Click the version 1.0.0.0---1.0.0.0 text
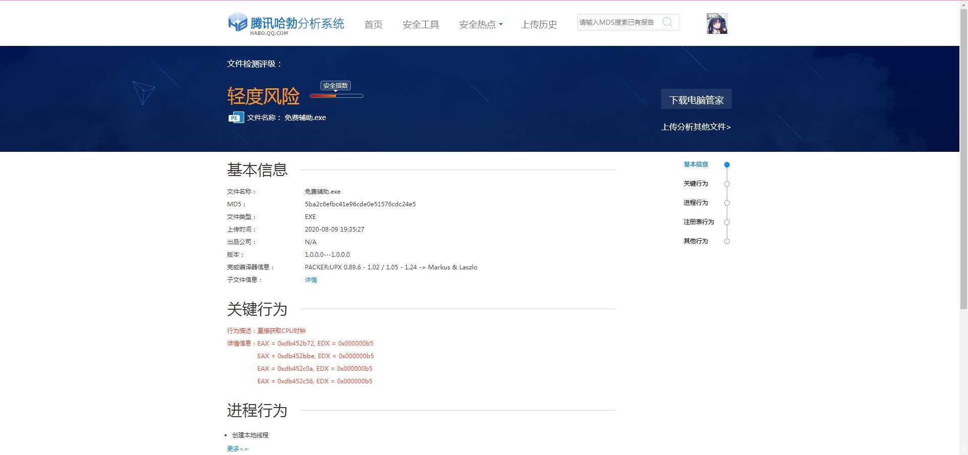968x455 pixels. point(327,255)
